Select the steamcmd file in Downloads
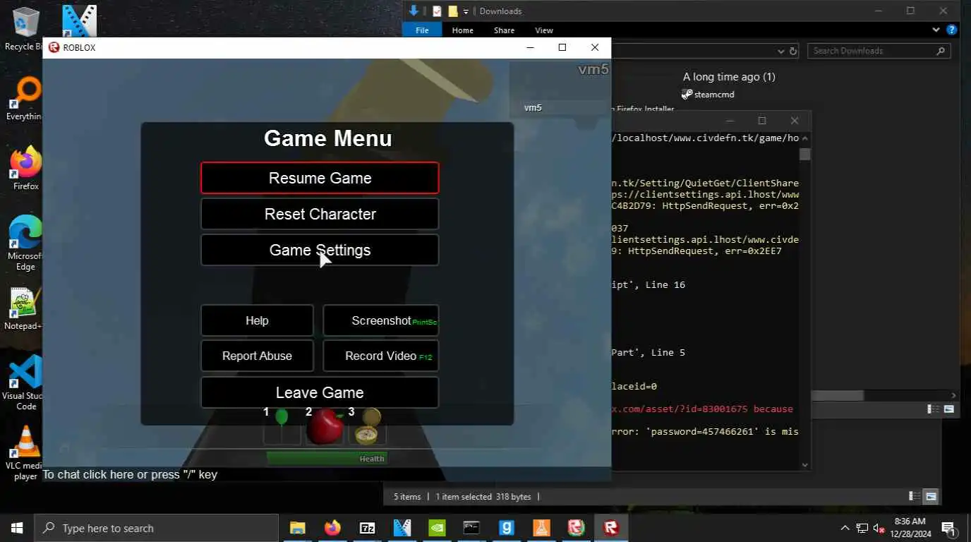Image resolution: width=971 pixels, height=542 pixels. (x=708, y=95)
